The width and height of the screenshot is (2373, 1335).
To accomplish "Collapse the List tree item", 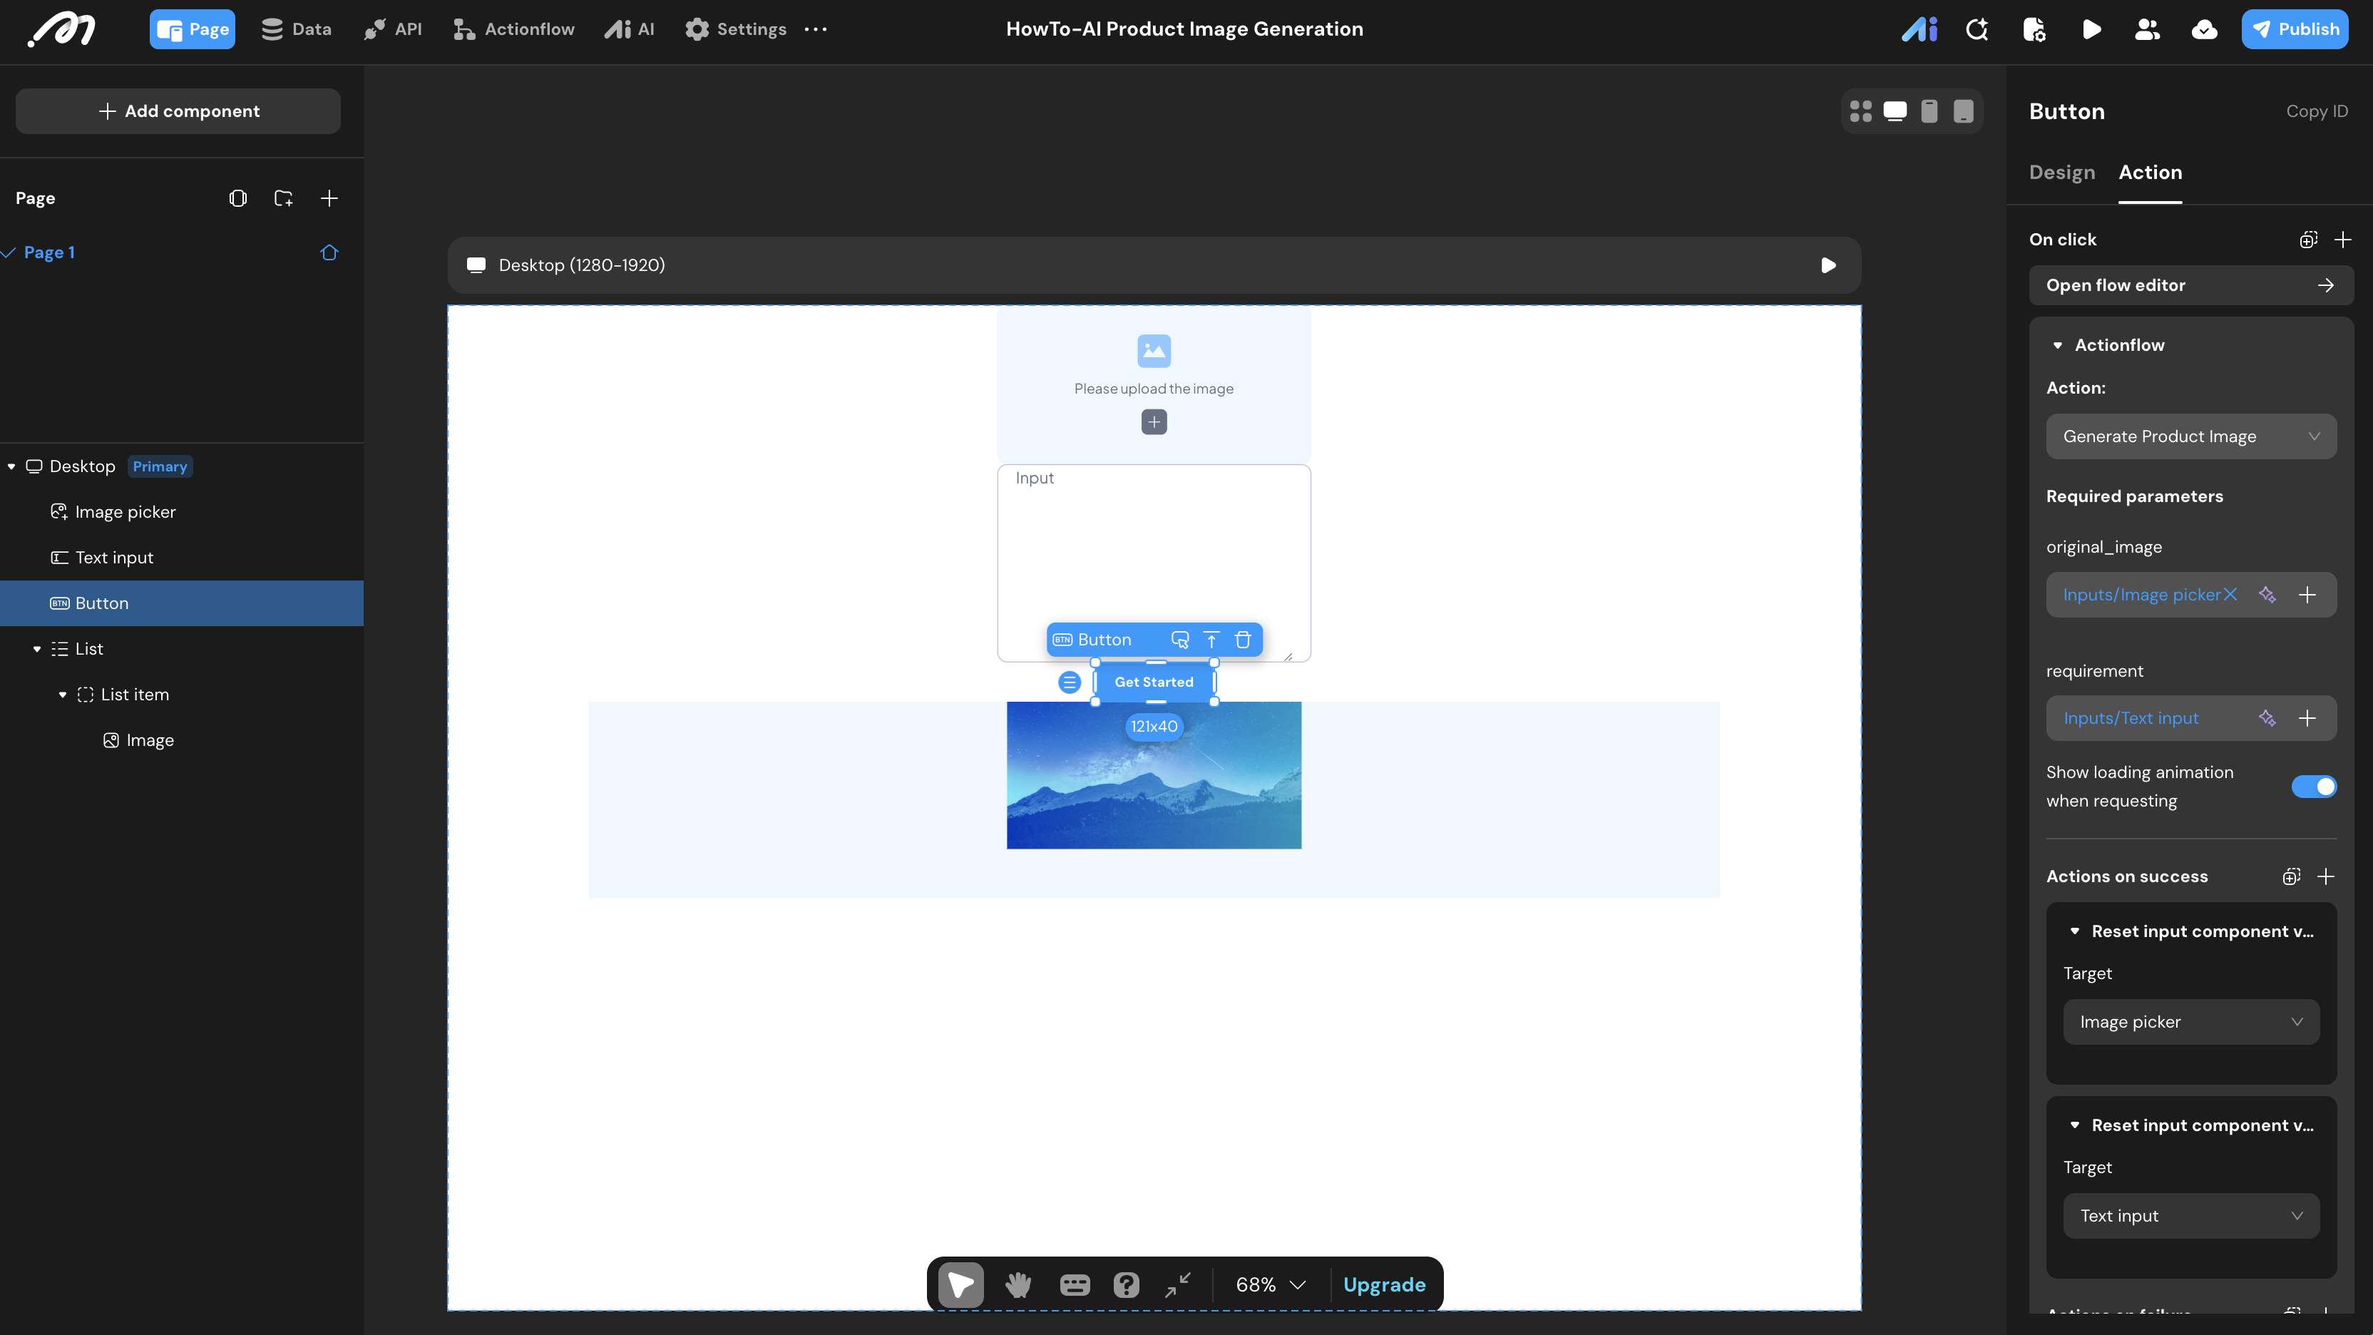I will pyautogui.click(x=37, y=649).
